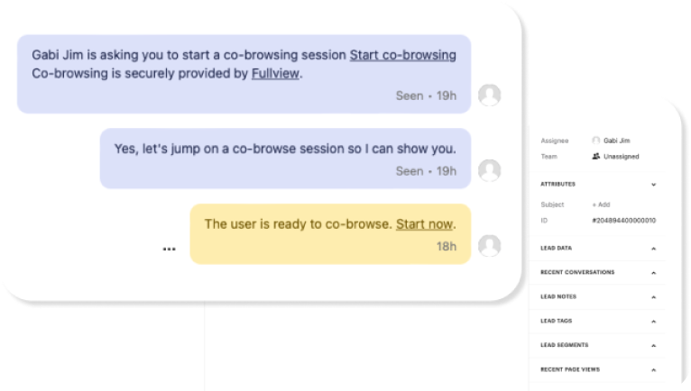Expand the Recent Page Views section
Screen dimensions: 691x391
(x=653, y=369)
